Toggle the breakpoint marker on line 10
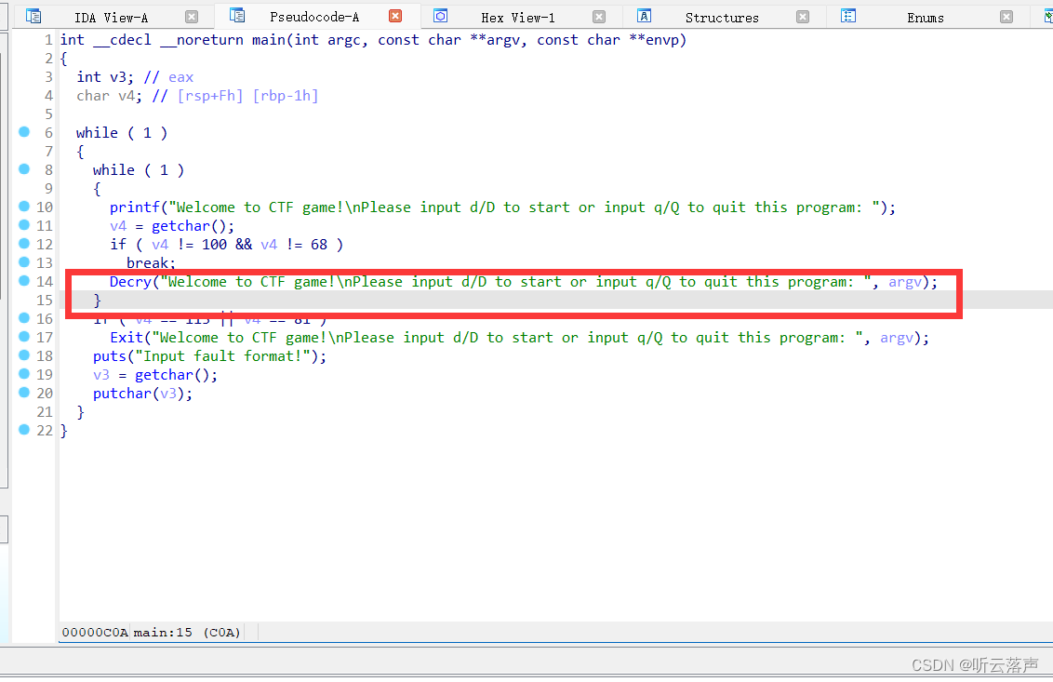 point(25,207)
